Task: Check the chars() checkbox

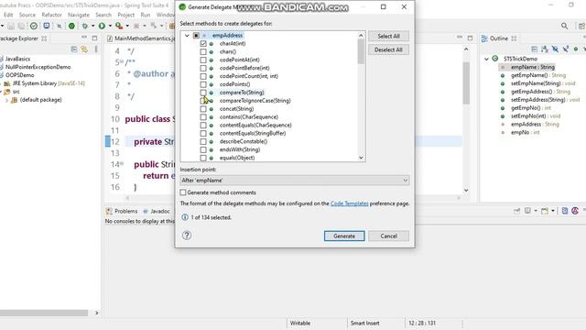Action: 203,51
